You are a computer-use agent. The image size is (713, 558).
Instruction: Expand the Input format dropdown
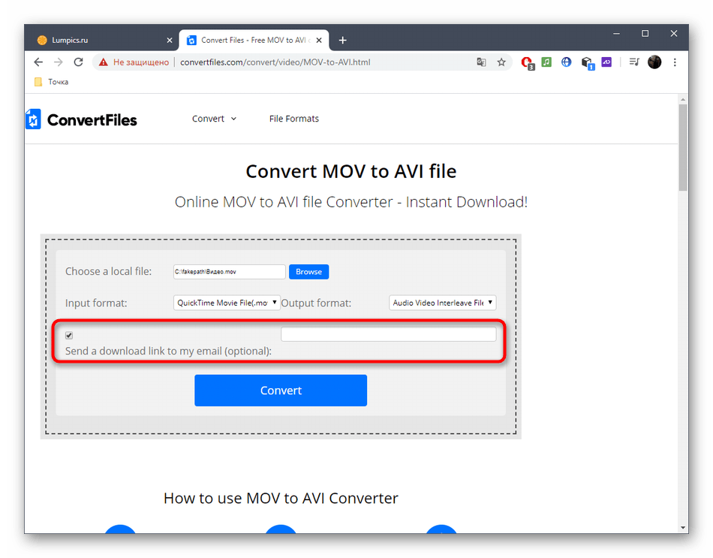tap(227, 303)
